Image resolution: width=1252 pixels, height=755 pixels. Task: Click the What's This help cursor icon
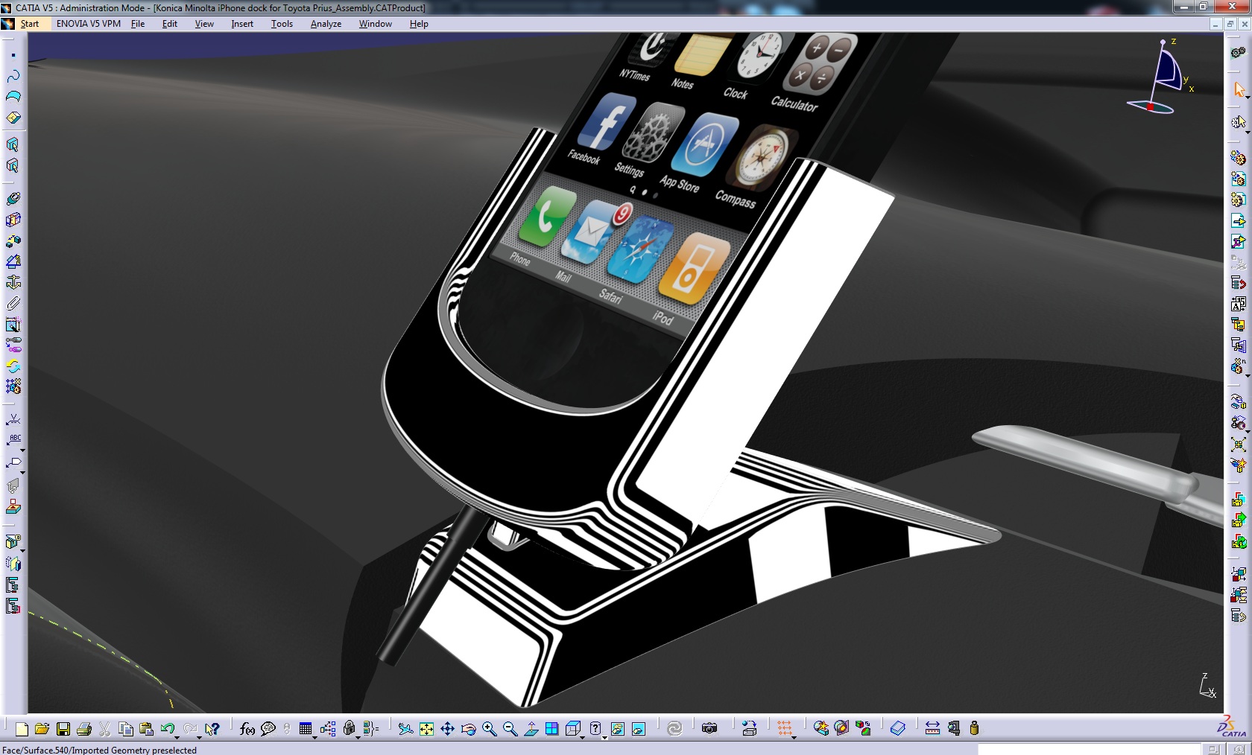pyautogui.click(x=212, y=729)
